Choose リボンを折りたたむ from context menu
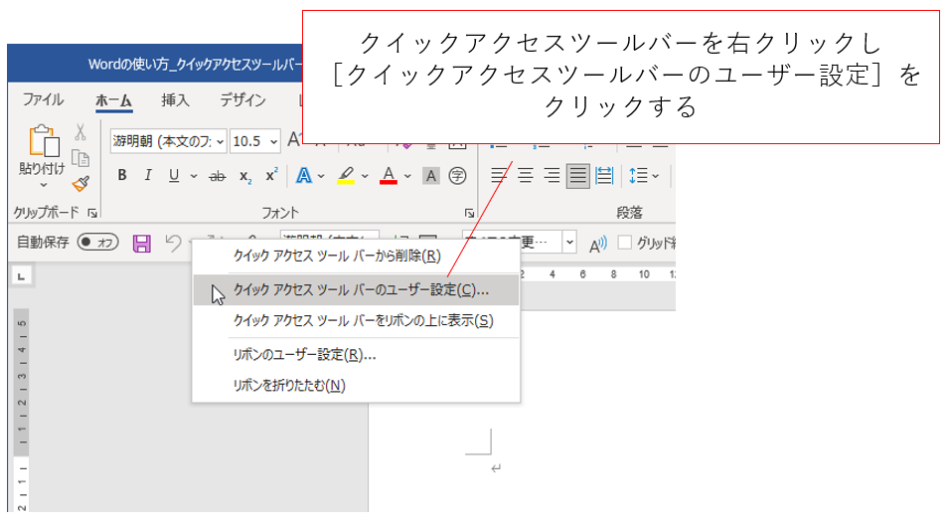The width and height of the screenshot is (950, 524). pos(288,385)
